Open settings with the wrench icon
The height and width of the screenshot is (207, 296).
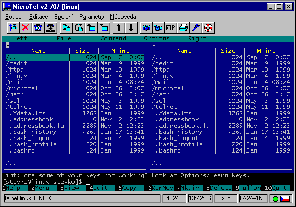coord(196,28)
